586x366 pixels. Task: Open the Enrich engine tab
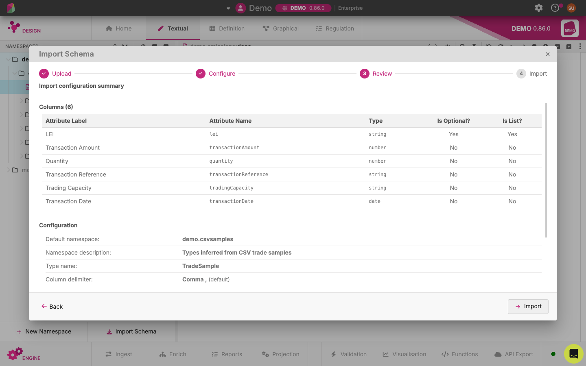coord(173,354)
